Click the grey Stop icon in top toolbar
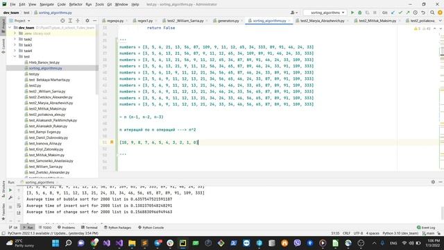Image resolution: width=444 pixels, height=250 pixels. [375, 12]
